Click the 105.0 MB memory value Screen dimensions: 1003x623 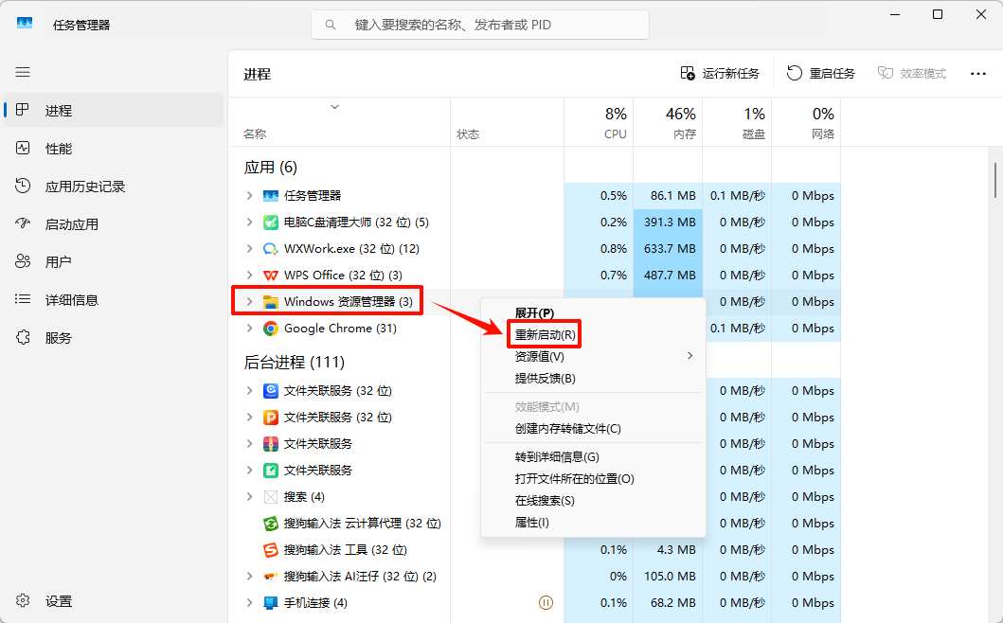pyautogui.click(x=668, y=577)
